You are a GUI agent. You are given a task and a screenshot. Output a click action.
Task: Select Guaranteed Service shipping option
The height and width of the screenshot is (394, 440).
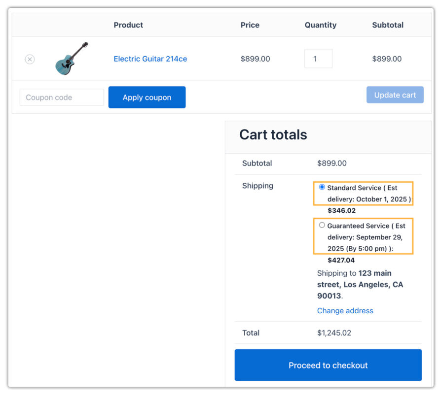point(322,225)
